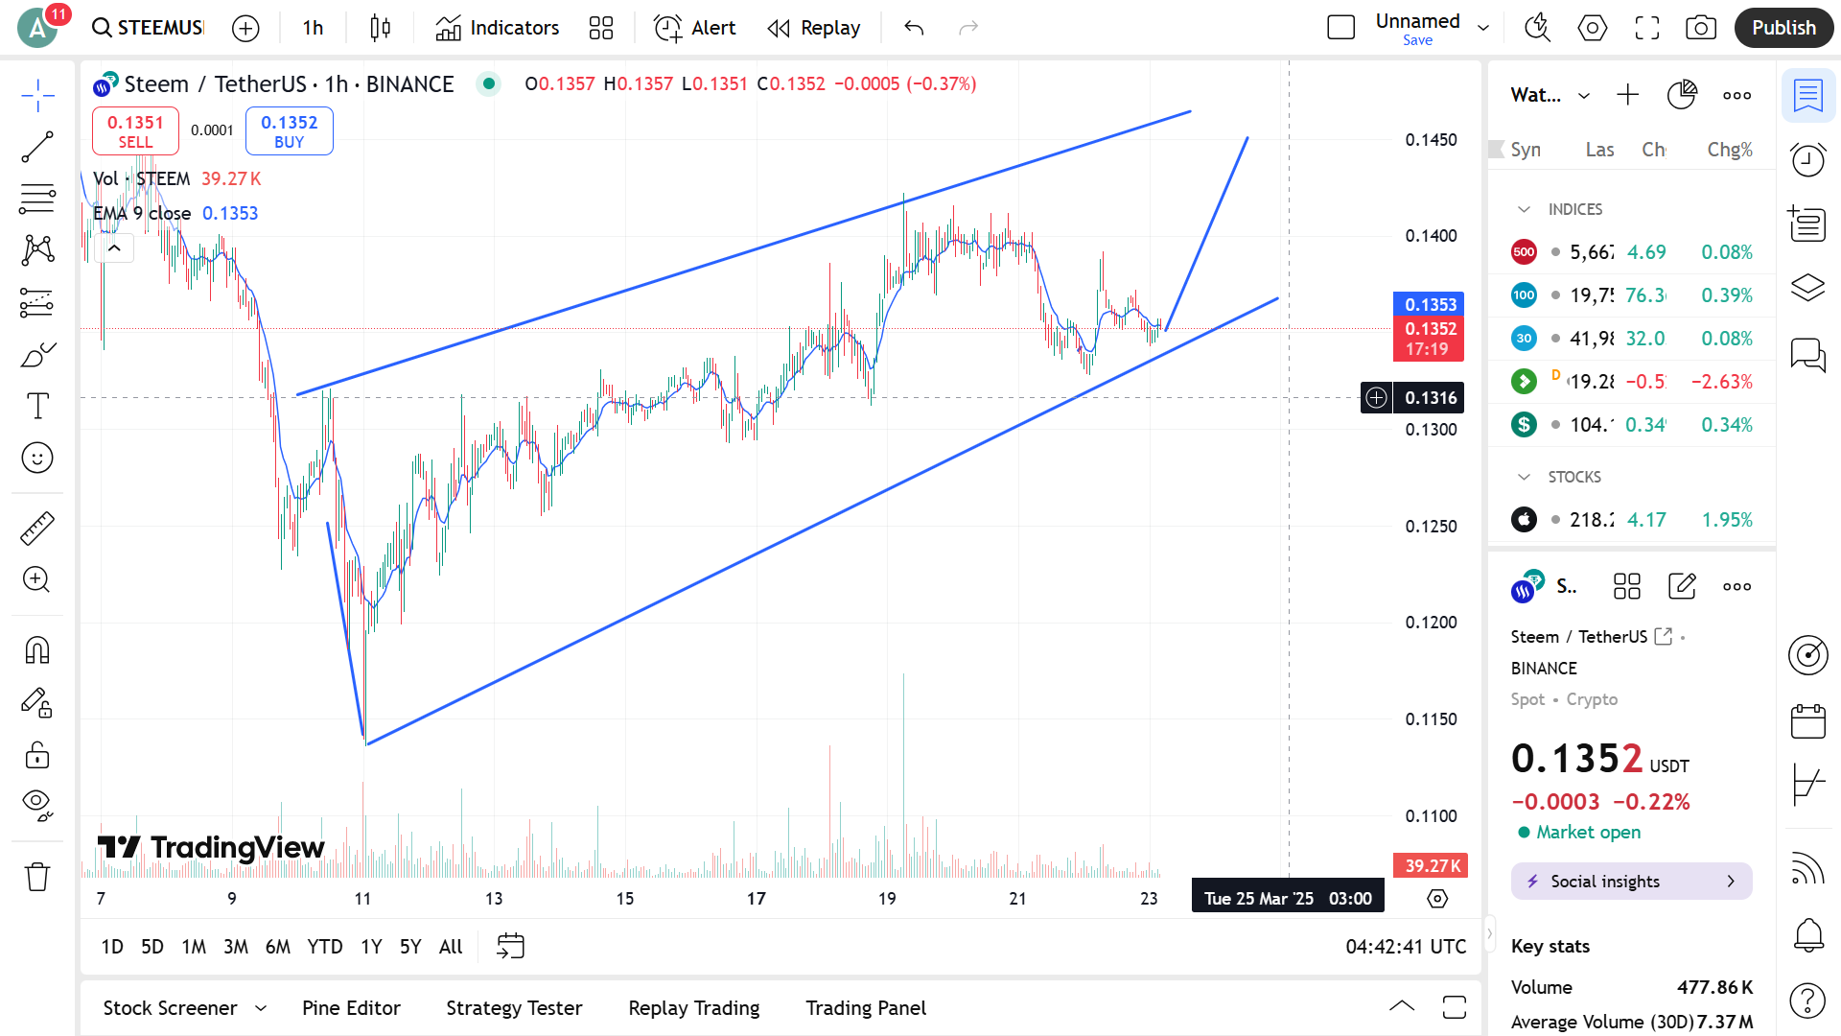Select the All time range
The image size is (1841, 1036).
(451, 947)
